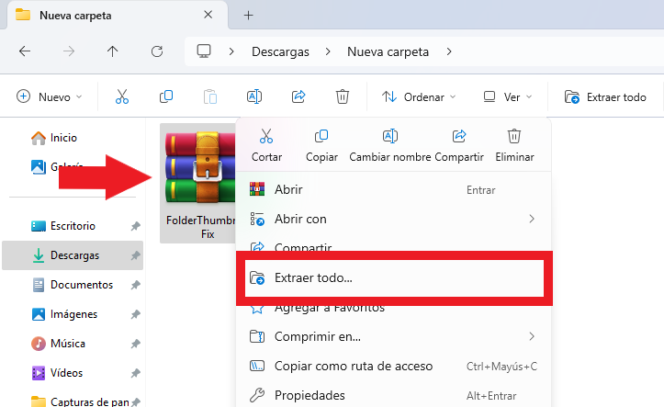Click the toolbar Delete trash icon
664x407 pixels.
[x=343, y=97]
